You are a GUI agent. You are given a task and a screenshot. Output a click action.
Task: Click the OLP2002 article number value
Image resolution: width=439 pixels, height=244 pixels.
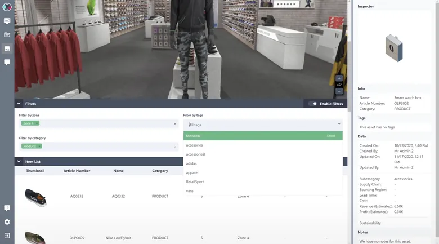(x=401, y=103)
